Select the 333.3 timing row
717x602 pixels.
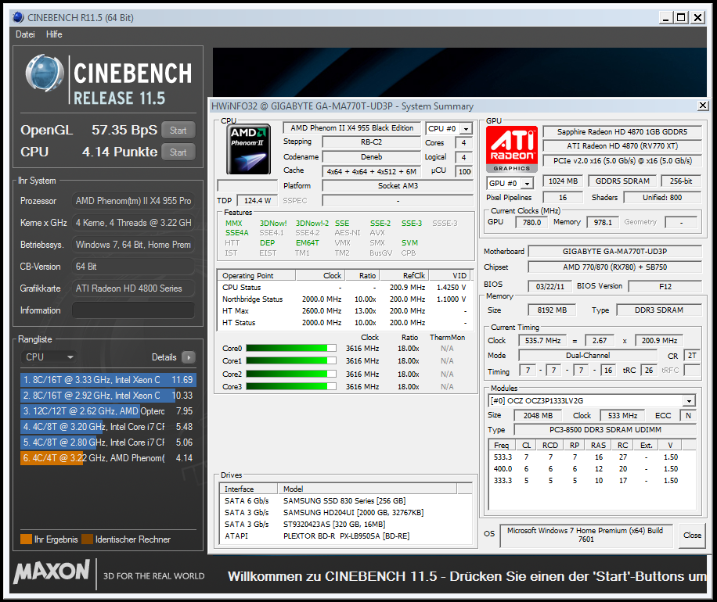click(593, 481)
